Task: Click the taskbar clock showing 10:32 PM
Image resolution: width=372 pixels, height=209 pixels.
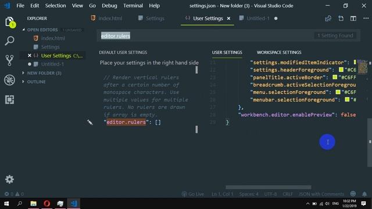Action: coord(349,204)
